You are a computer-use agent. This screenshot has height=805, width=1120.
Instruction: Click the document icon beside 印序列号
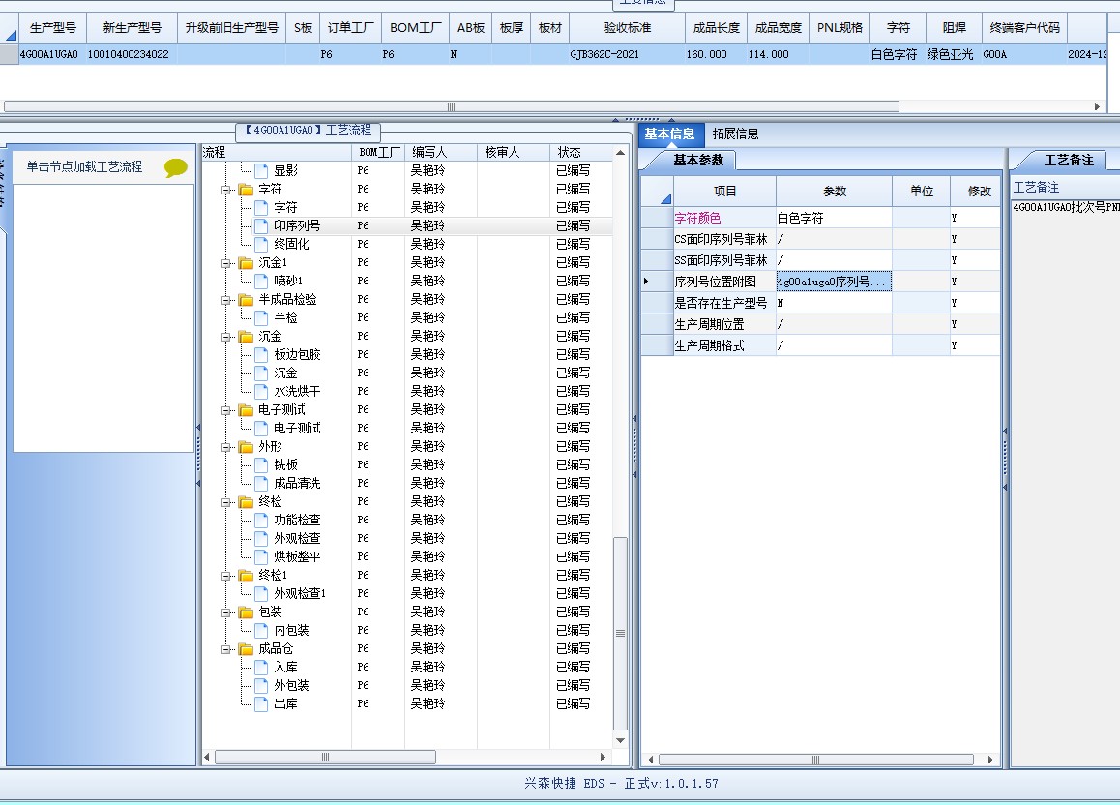click(261, 225)
